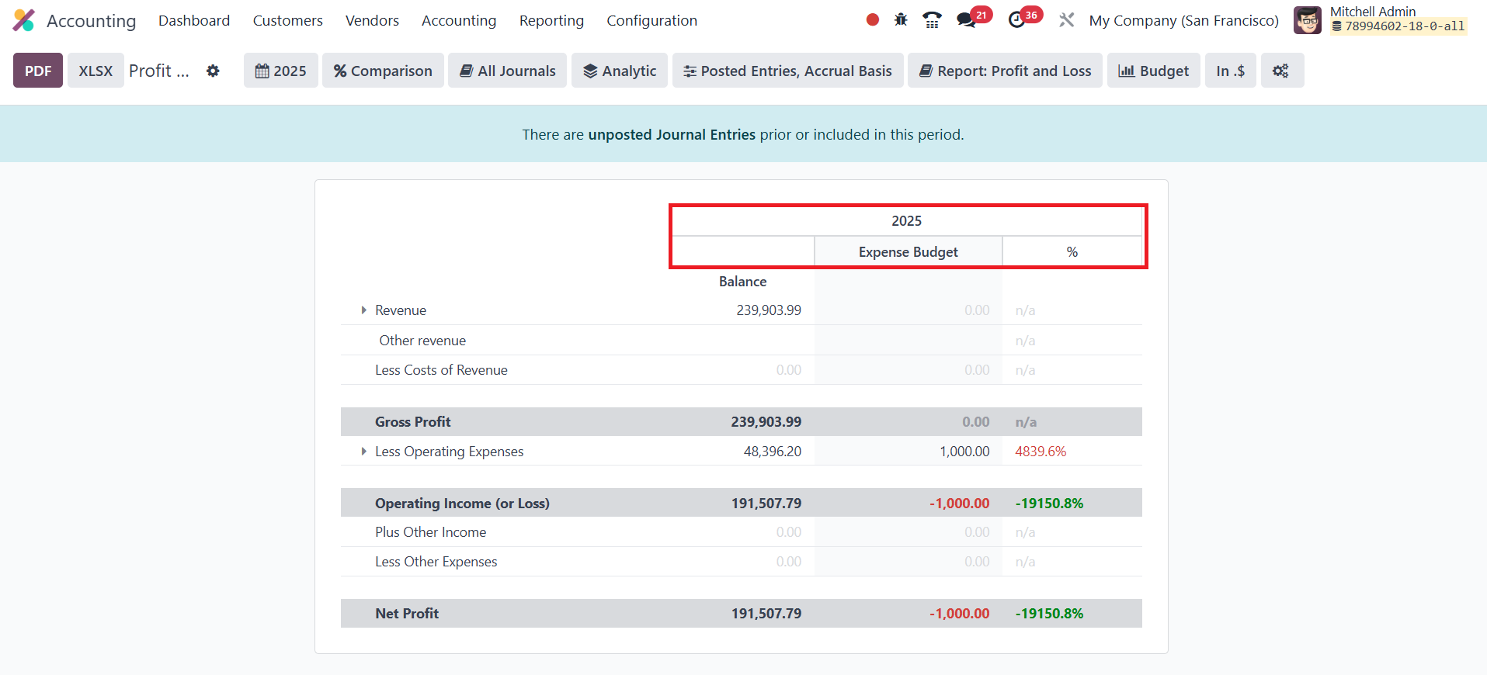1487x675 pixels.
Task: Click the red recording indicator icon
Action: pyautogui.click(x=872, y=20)
